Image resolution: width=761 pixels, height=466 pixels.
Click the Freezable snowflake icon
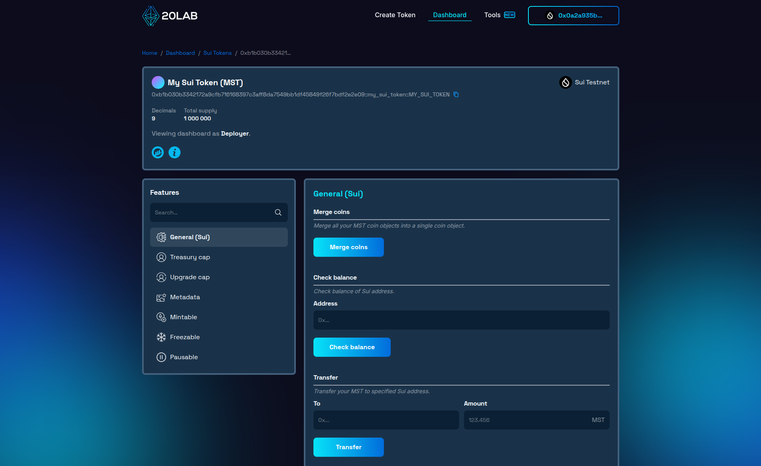(x=161, y=337)
